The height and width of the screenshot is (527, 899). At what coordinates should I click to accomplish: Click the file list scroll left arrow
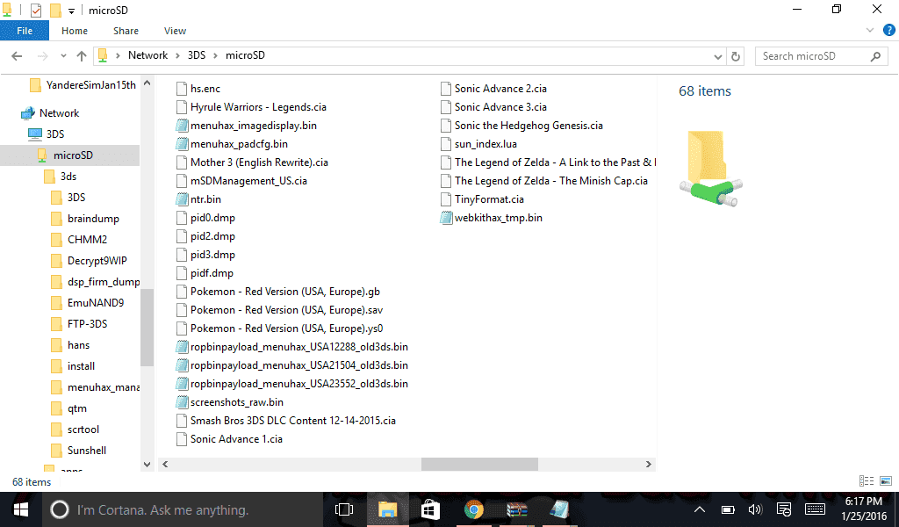(x=165, y=464)
